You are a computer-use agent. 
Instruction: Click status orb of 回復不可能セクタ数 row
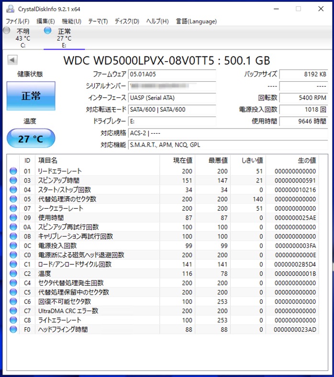point(13,301)
